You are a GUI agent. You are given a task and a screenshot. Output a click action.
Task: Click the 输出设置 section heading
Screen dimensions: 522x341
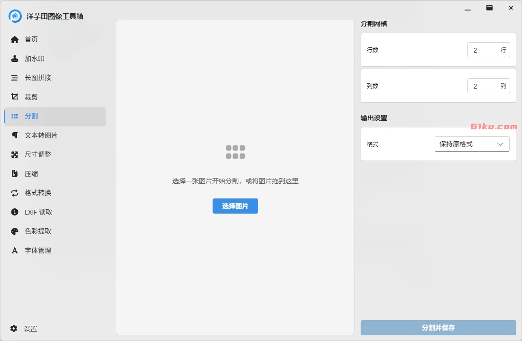pyautogui.click(x=374, y=118)
